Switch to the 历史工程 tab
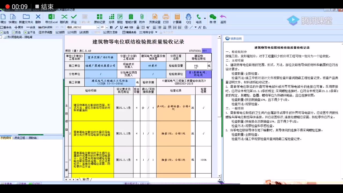 pos(20,138)
